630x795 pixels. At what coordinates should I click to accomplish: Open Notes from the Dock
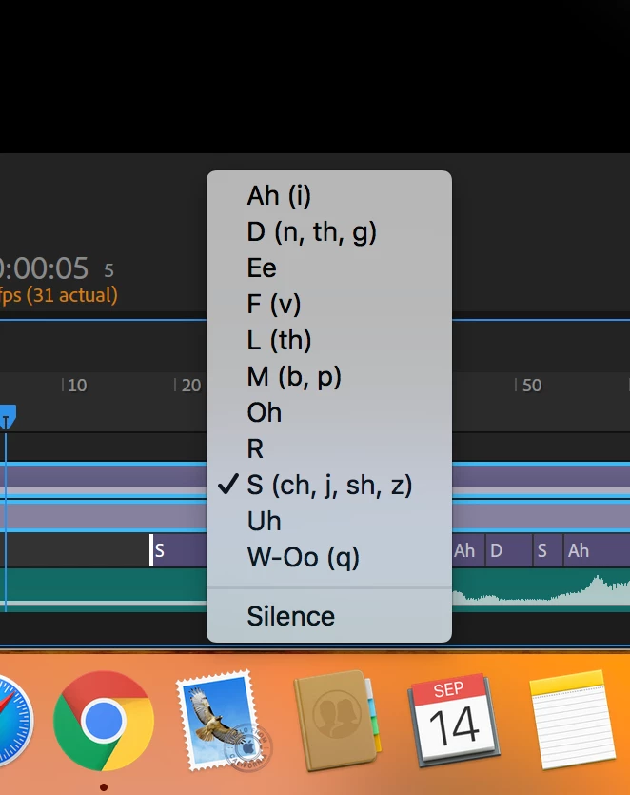[573, 720]
